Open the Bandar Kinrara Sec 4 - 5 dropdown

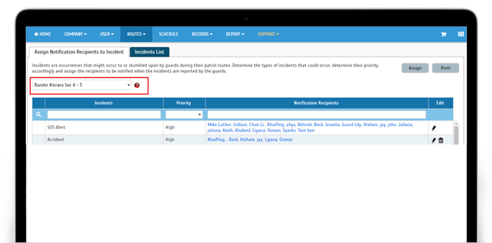click(82, 85)
